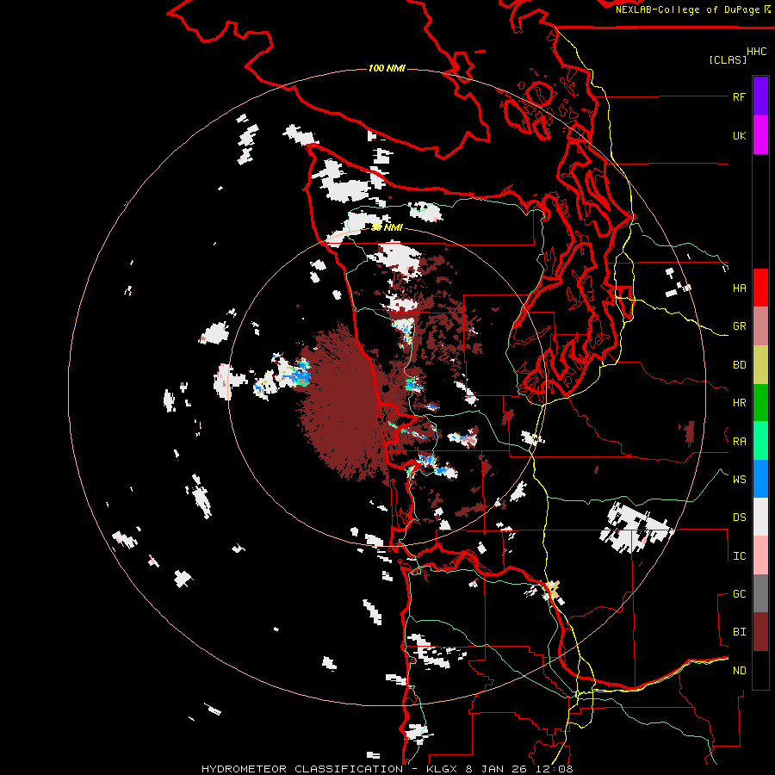Click the UK magenta legend swatch
775x775 pixels.
tap(760, 135)
